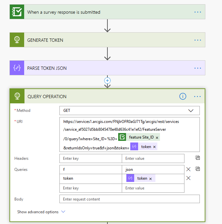The width and height of the screenshot is (222, 224).
Task: Click the Body label
Action: click(x=19, y=199)
